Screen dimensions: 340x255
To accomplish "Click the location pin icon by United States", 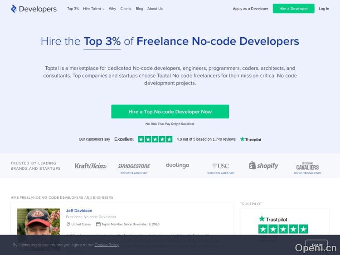I will [68, 224].
